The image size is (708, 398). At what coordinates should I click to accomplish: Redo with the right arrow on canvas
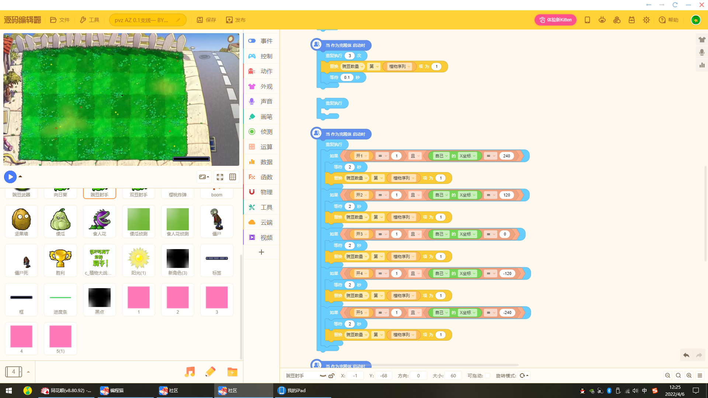[x=699, y=355]
